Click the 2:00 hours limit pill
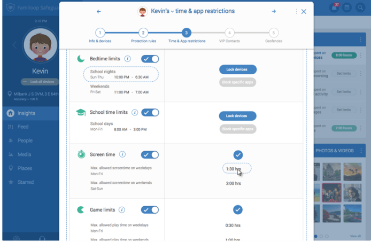The image size is (371, 242). (344, 128)
